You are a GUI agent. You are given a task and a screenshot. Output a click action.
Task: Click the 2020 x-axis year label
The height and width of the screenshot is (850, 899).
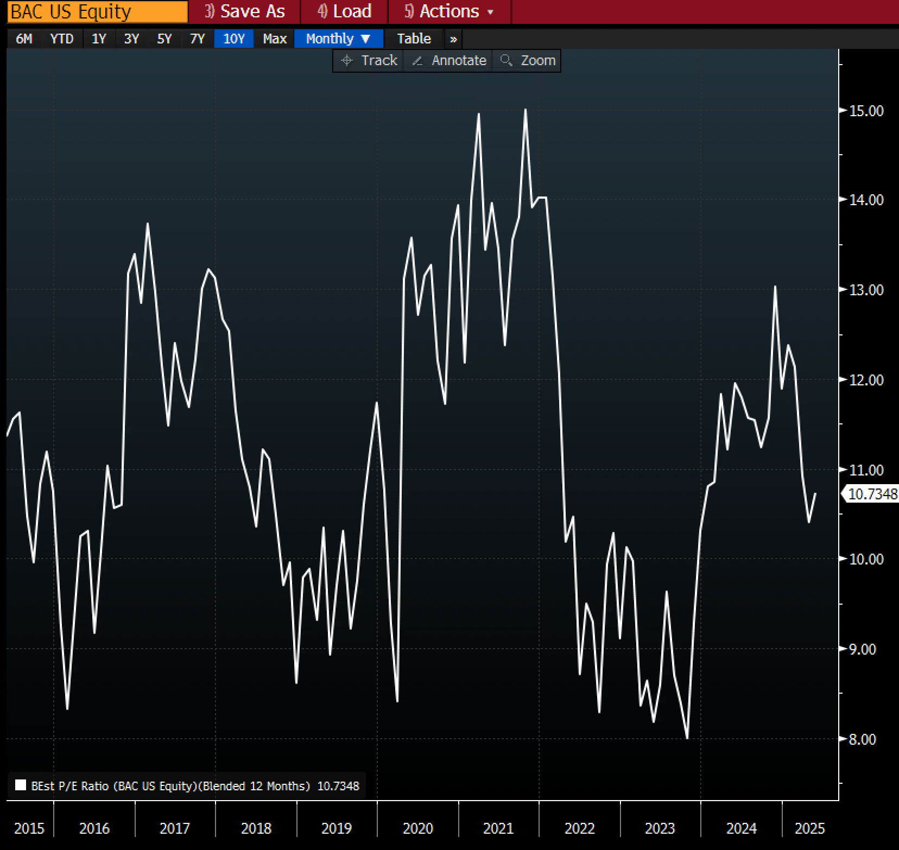[x=418, y=828]
